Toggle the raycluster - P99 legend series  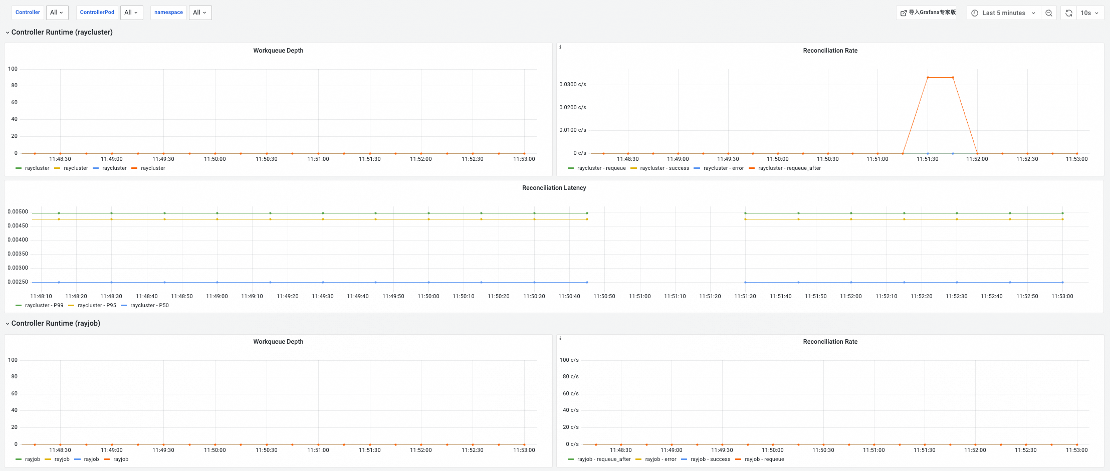[x=44, y=306]
